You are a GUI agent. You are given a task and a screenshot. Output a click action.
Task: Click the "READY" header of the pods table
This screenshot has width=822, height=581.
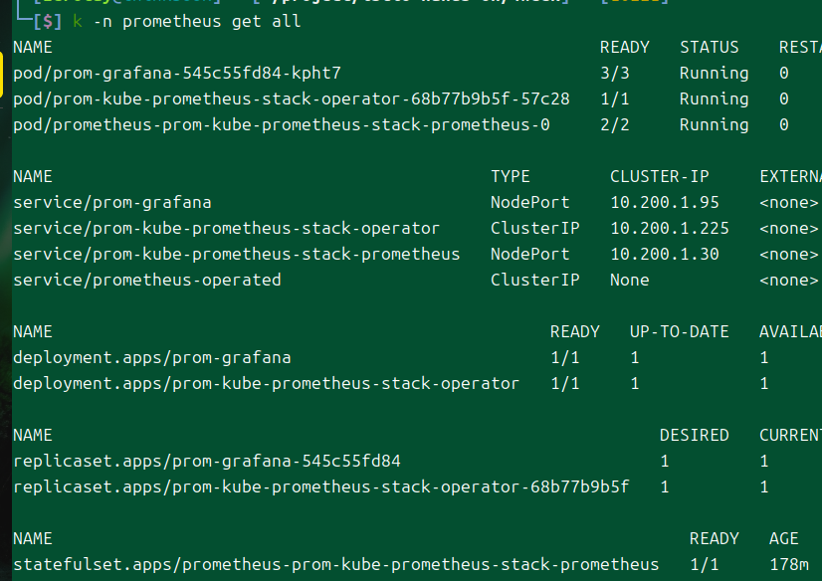(625, 47)
